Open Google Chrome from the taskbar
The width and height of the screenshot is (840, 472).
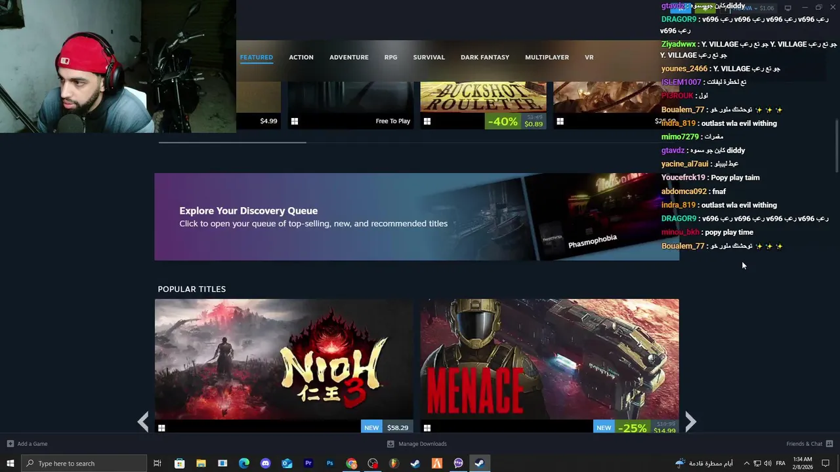pyautogui.click(x=352, y=463)
